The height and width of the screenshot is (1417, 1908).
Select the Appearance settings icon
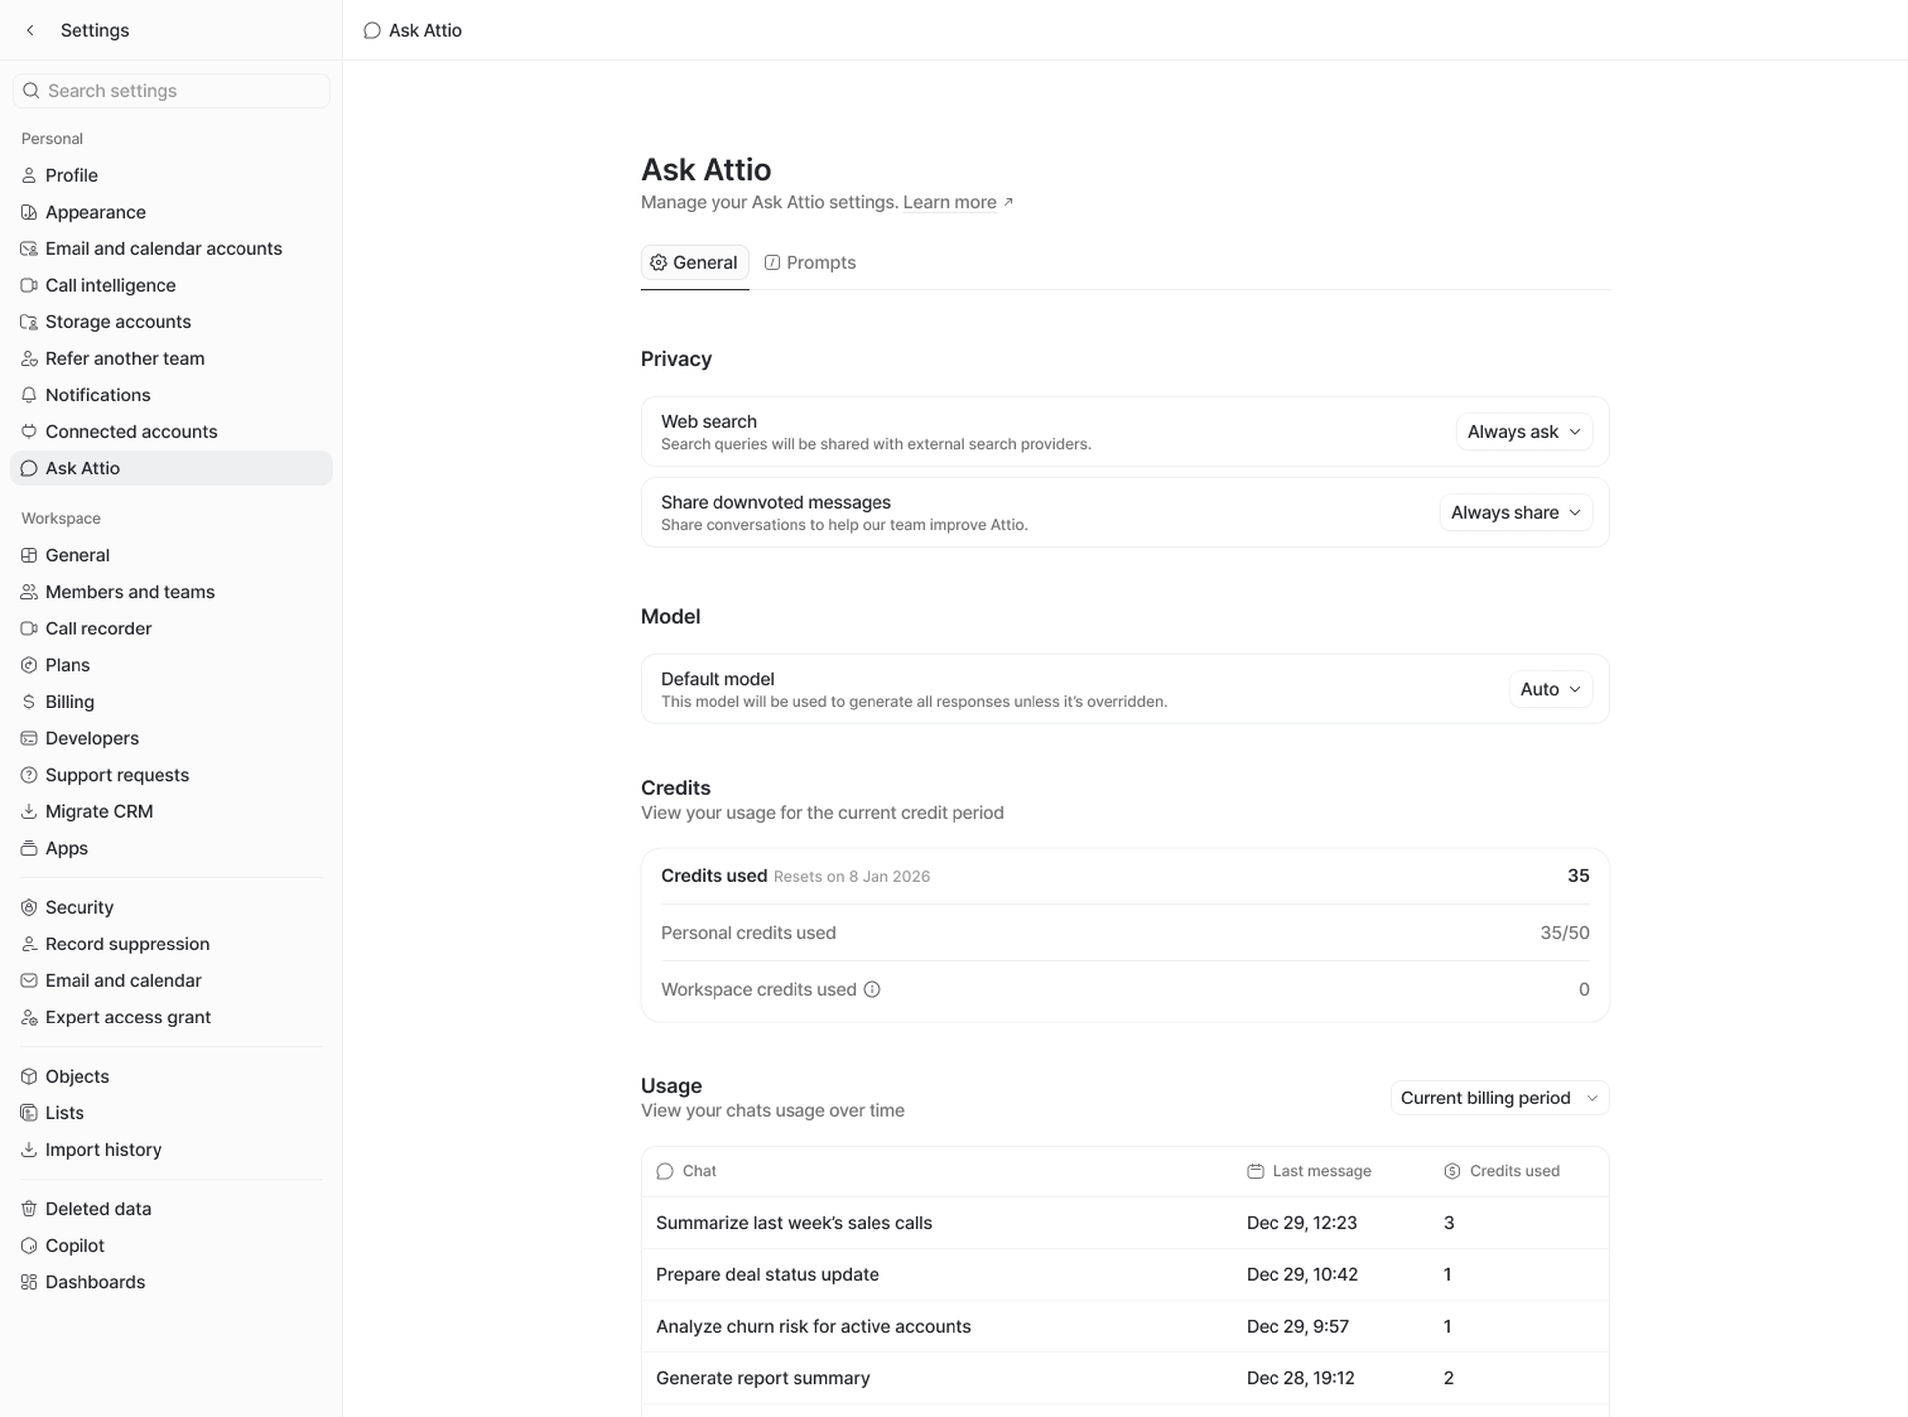[29, 212]
